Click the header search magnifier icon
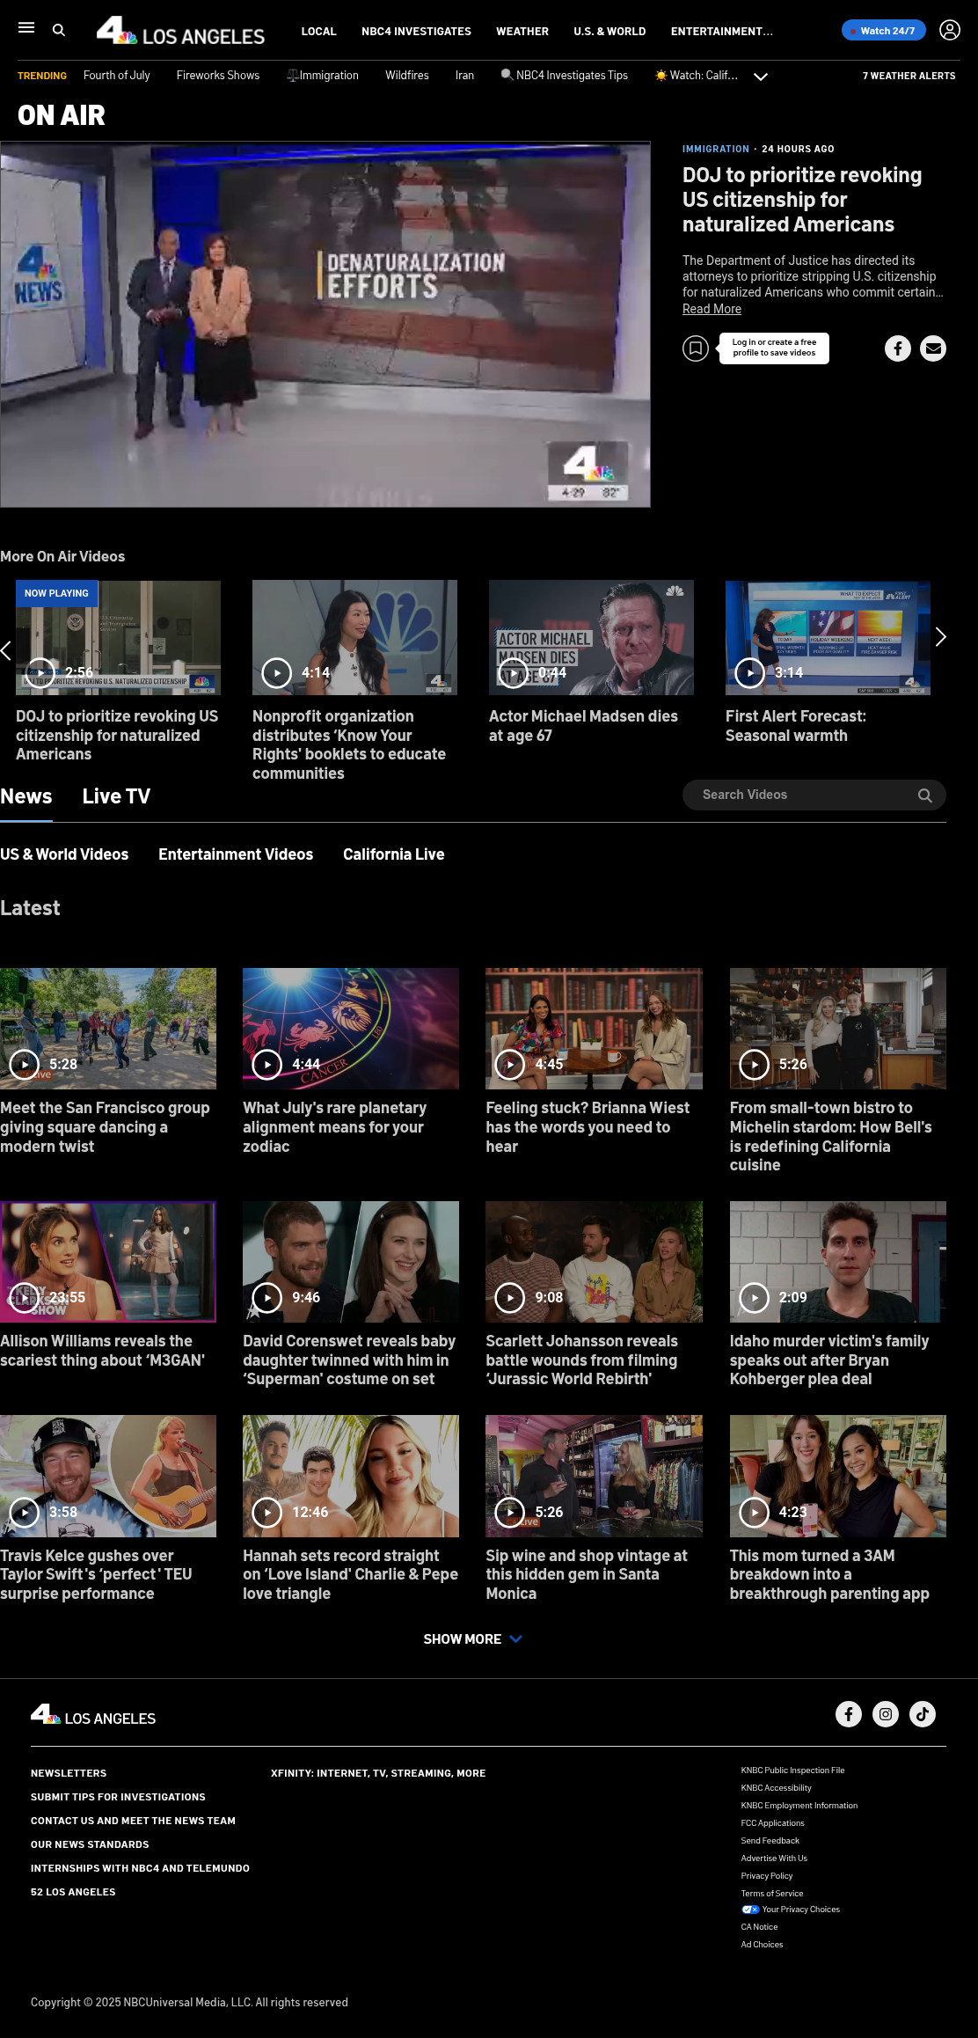This screenshot has height=2038, width=978. 59,30
